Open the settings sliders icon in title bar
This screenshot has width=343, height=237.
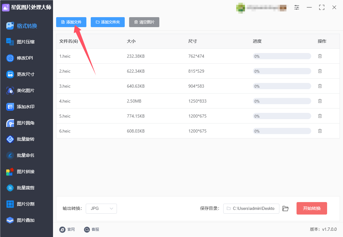297,7
